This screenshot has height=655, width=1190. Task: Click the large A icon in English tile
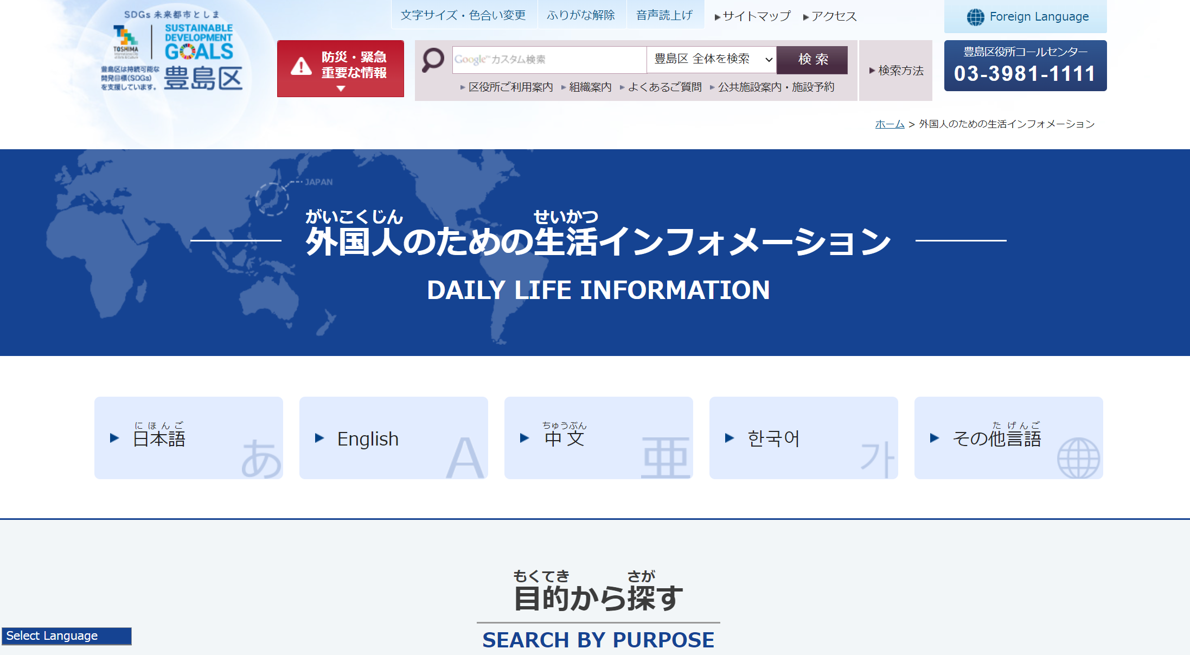465,457
